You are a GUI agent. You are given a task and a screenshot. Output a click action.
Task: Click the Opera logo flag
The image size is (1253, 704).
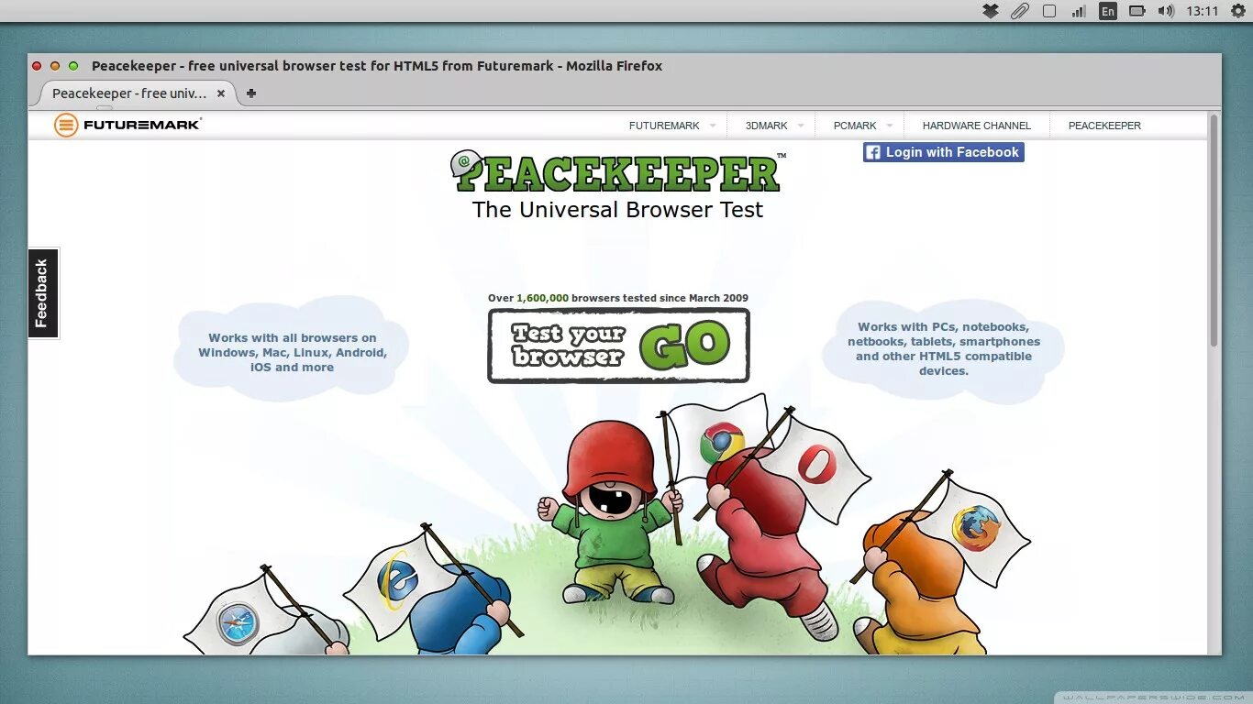point(816,464)
